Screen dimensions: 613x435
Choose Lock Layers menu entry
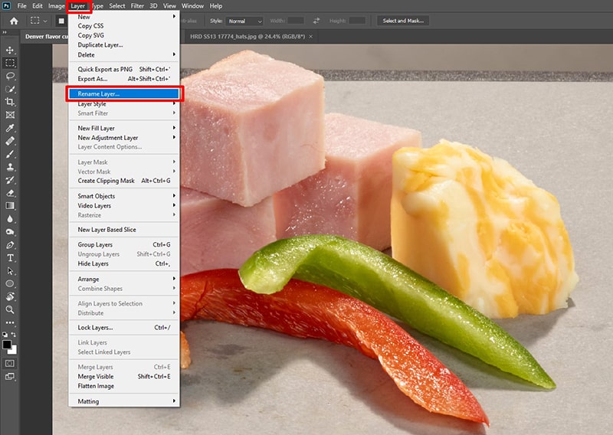pos(124,328)
